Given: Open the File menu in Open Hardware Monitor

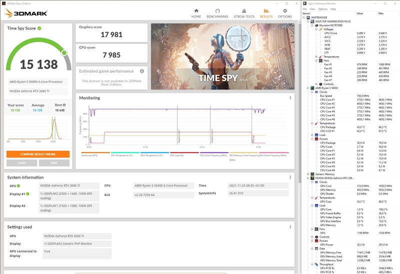Looking at the screenshot, I should click(x=305, y=9).
